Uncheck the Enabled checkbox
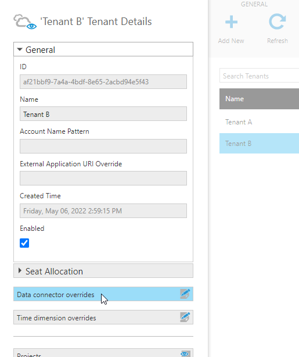This screenshot has width=299, height=357. click(24, 243)
